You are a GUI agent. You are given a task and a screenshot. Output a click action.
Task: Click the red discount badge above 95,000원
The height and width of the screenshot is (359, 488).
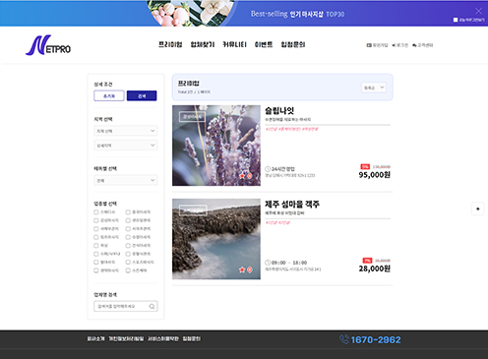tap(365, 167)
